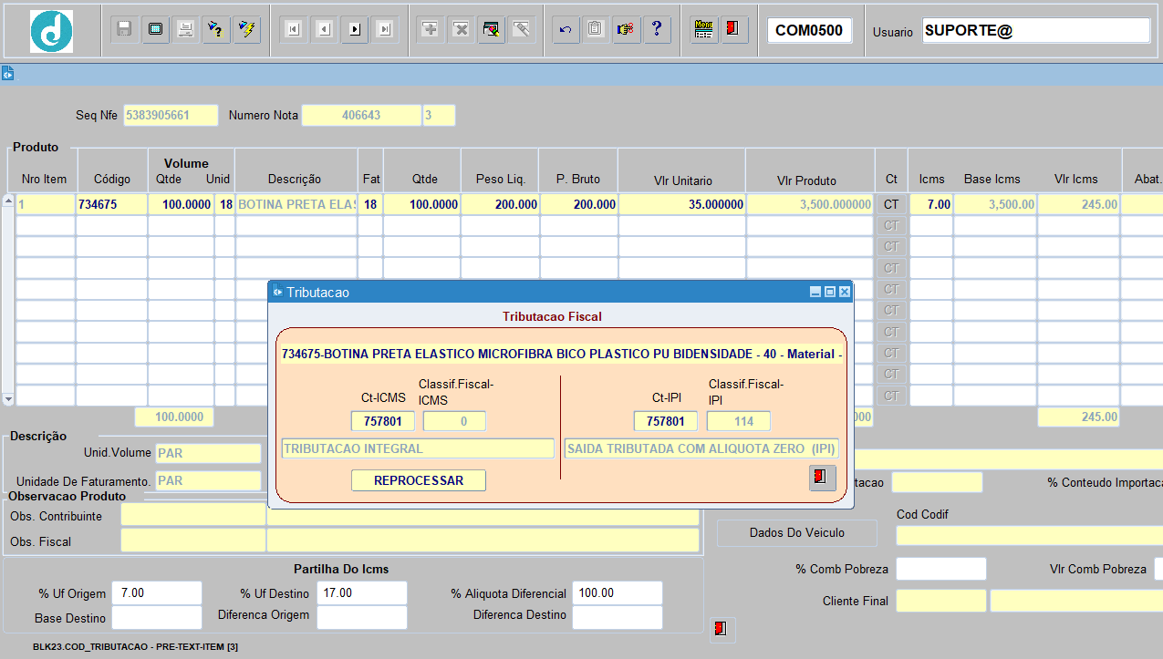Click the Insert record plus icon
The image size is (1163, 659).
pos(431,29)
